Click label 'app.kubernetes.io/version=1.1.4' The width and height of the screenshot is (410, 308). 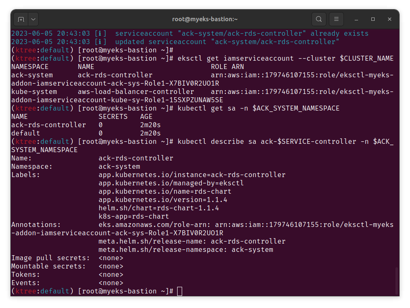tap(163, 200)
